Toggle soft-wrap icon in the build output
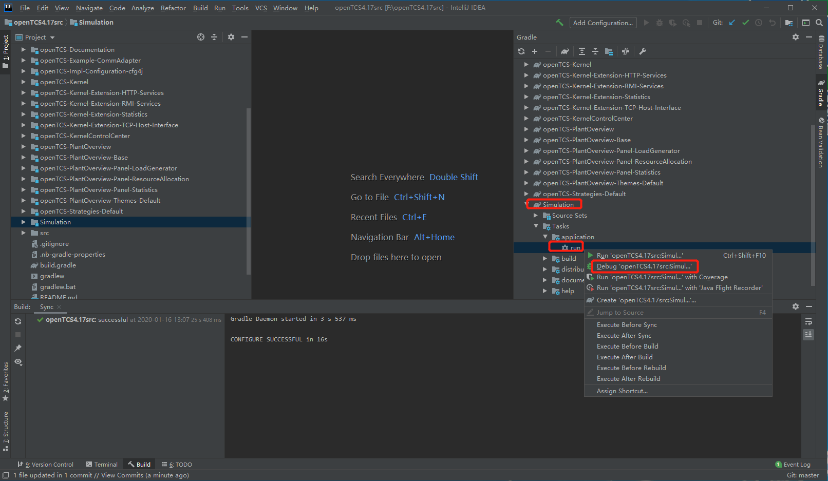Screen dimensions: 828x481 coord(808,322)
